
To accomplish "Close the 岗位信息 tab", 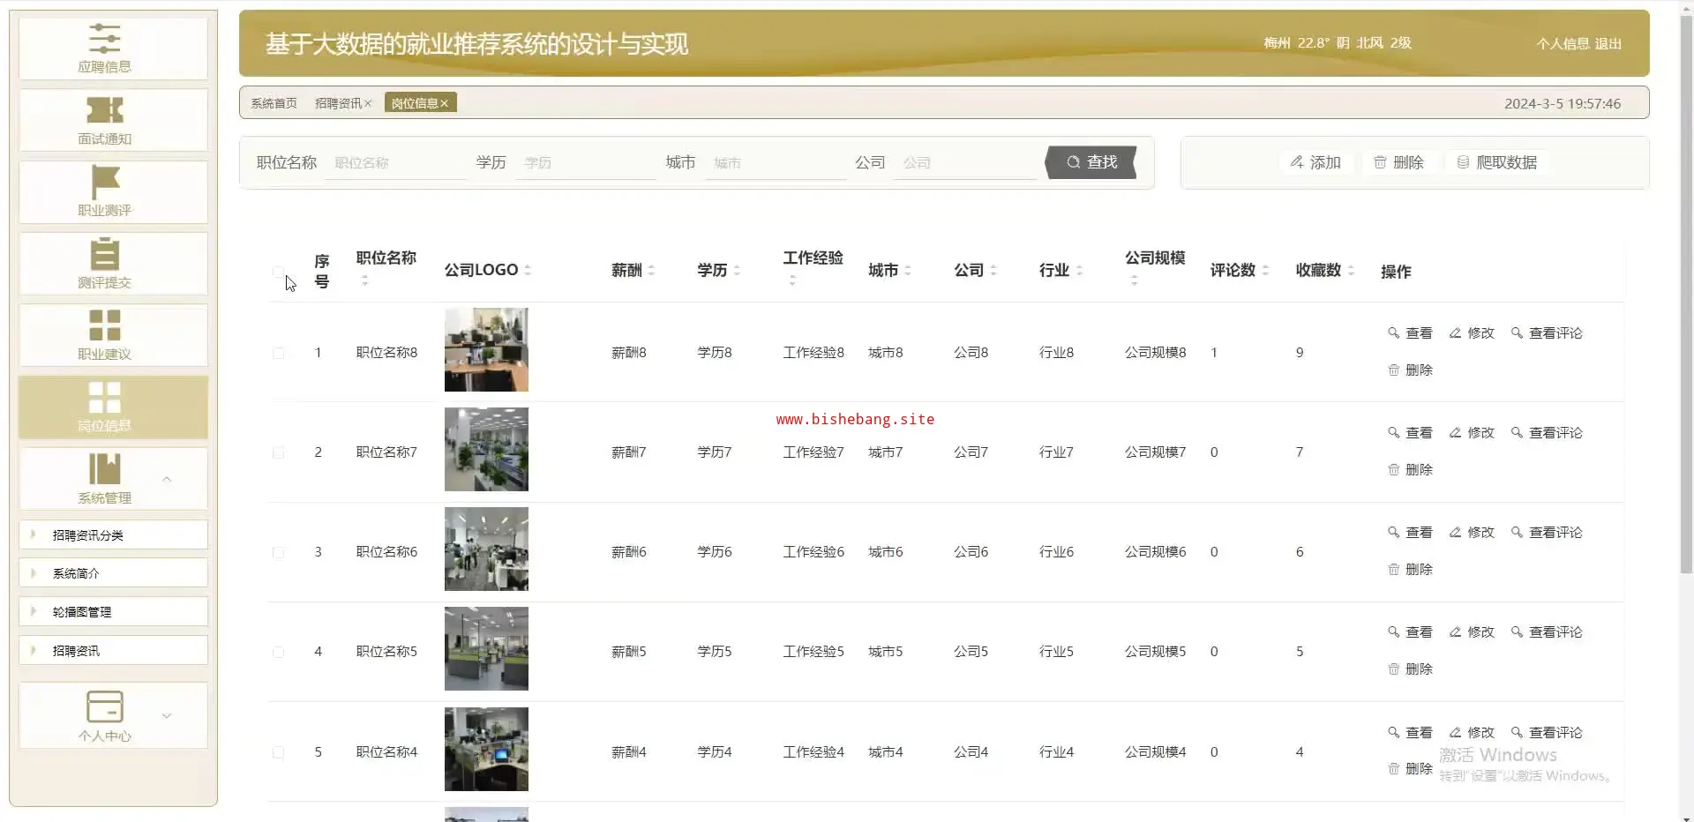I will point(445,104).
